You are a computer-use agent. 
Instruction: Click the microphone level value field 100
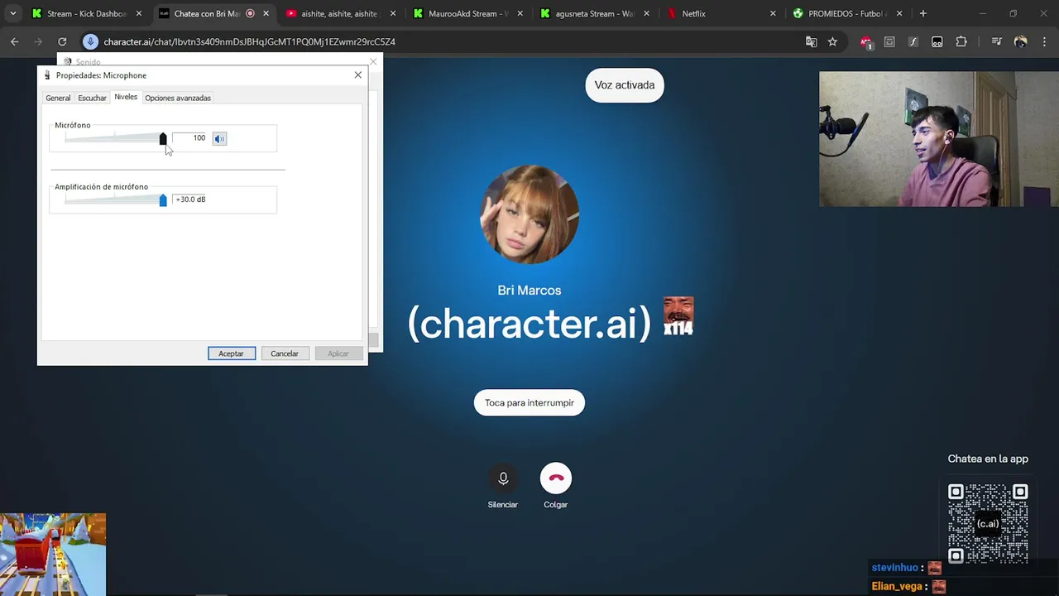click(x=189, y=138)
